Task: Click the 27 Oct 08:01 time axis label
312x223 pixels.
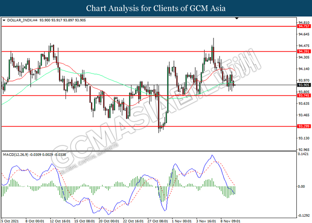Action: pos(157,221)
